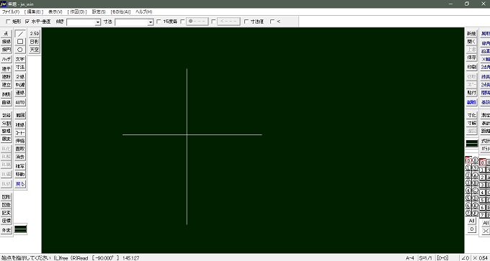Open the ファイル(F) menu
Image resolution: width=490 pixels, height=261 pixels.
(x=11, y=12)
